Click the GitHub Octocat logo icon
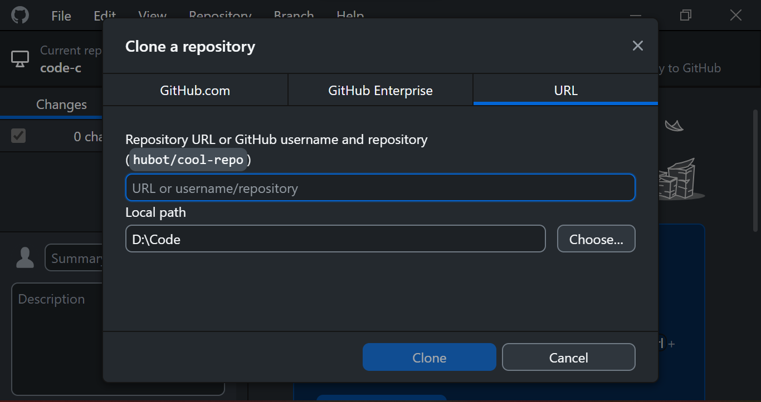The height and width of the screenshot is (402, 761). coord(19,15)
